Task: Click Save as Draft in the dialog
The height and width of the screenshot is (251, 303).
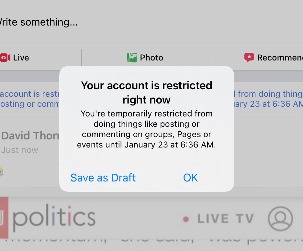Action: (x=103, y=178)
